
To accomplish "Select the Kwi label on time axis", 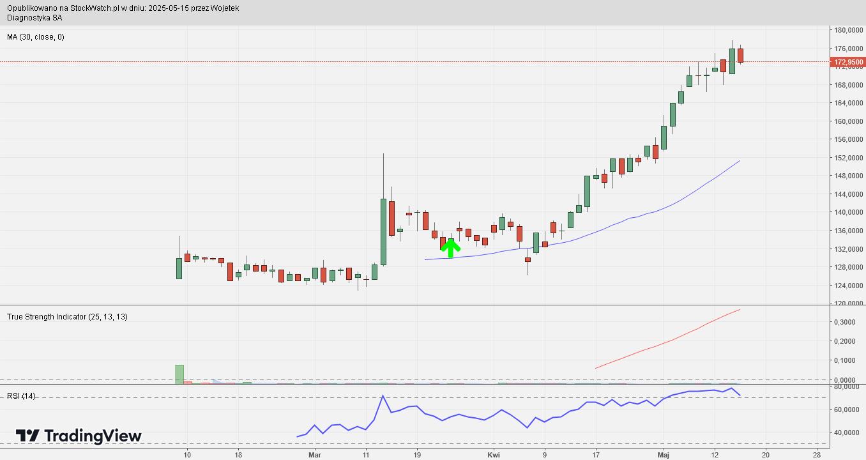I will pos(493,455).
